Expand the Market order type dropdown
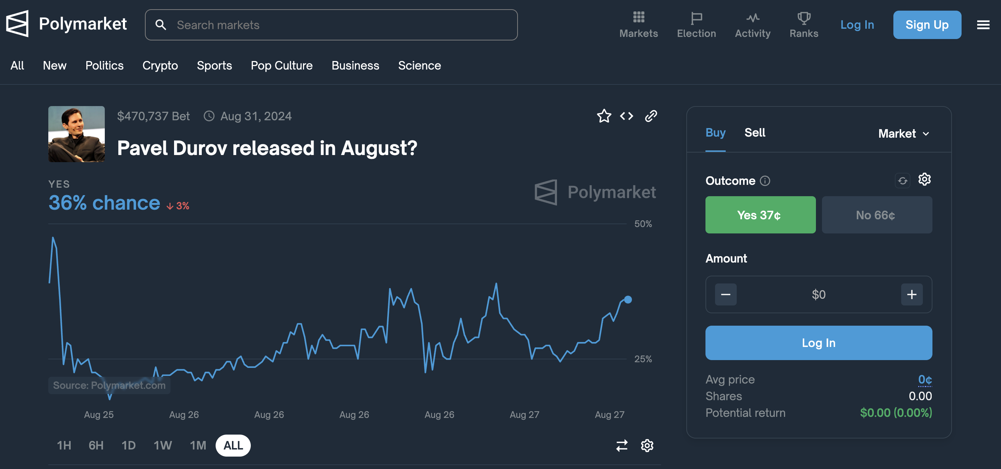 pyautogui.click(x=904, y=133)
